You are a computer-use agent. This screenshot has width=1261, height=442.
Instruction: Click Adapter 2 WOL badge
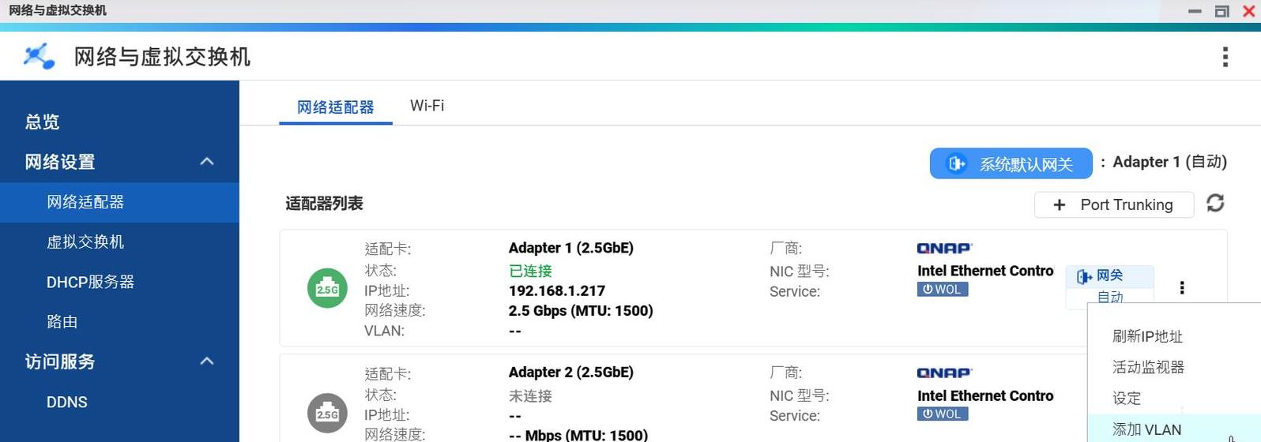click(x=942, y=414)
